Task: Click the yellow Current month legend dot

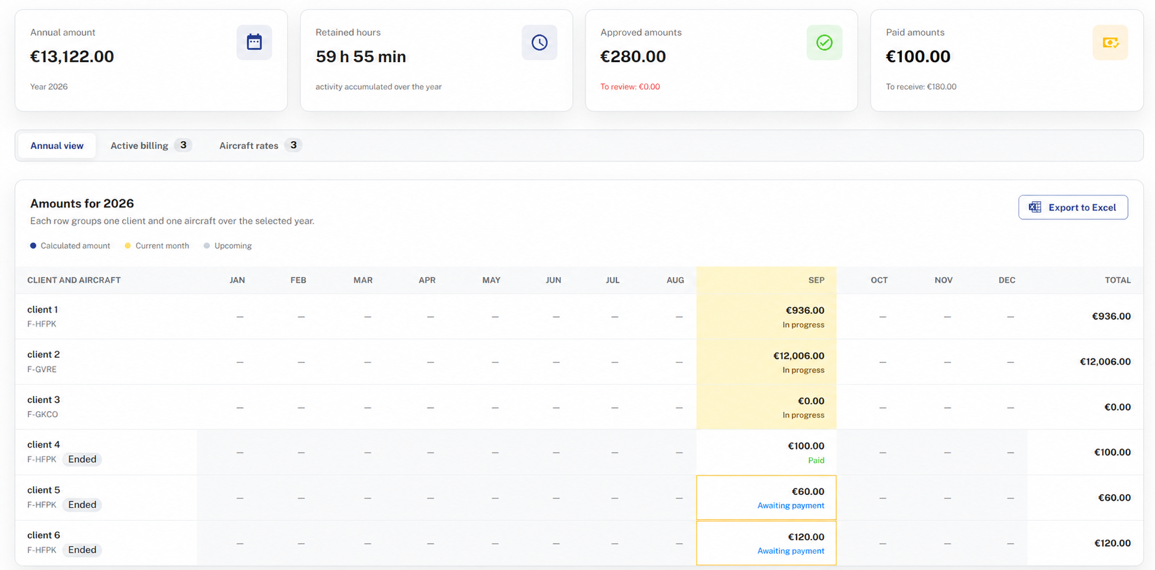Action: click(127, 246)
